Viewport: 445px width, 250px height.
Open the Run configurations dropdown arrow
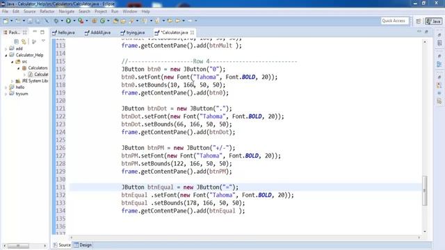(74, 21)
